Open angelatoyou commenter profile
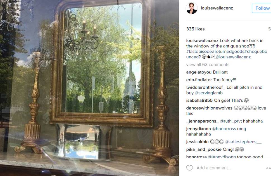Image resolution: width=271 pixels, height=176 pixels. [x=199, y=72]
